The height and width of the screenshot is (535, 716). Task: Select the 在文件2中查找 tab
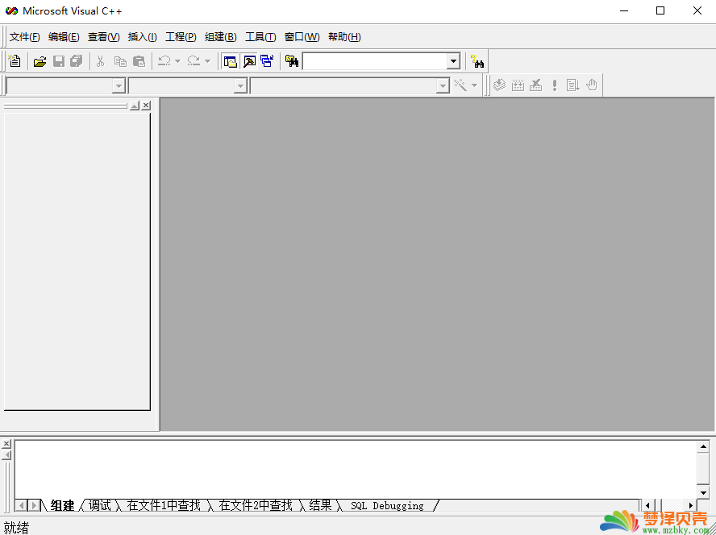click(x=256, y=505)
